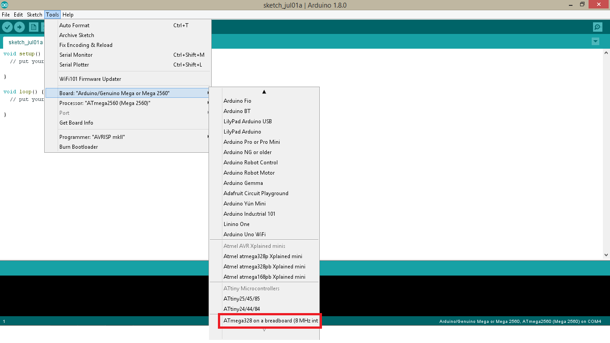
Task: Open the tab management dropdown arrow
Action: [x=595, y=41]
